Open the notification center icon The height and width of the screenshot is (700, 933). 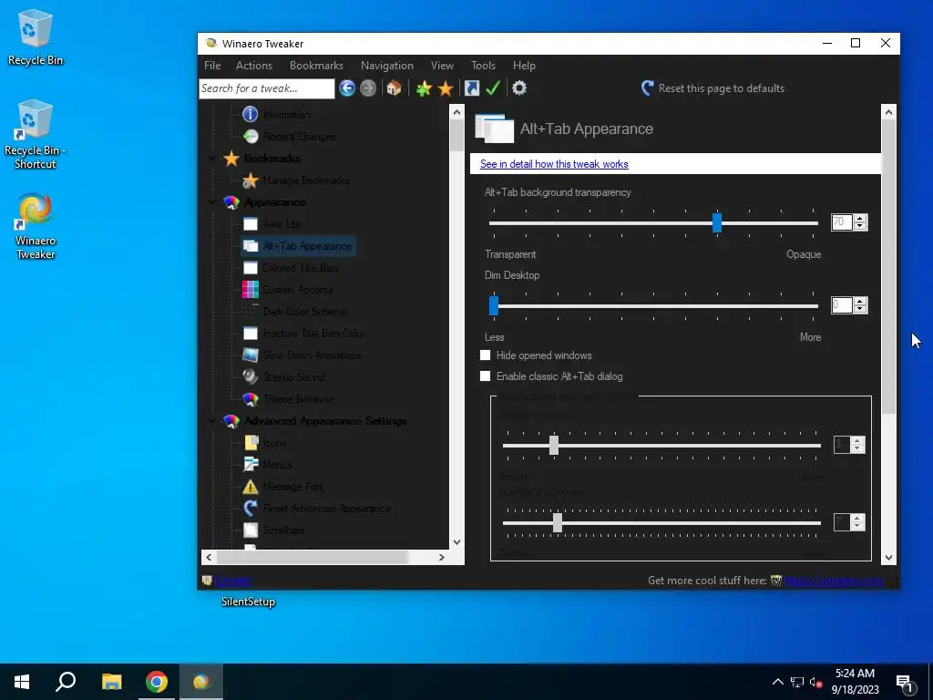click(905, 682)
